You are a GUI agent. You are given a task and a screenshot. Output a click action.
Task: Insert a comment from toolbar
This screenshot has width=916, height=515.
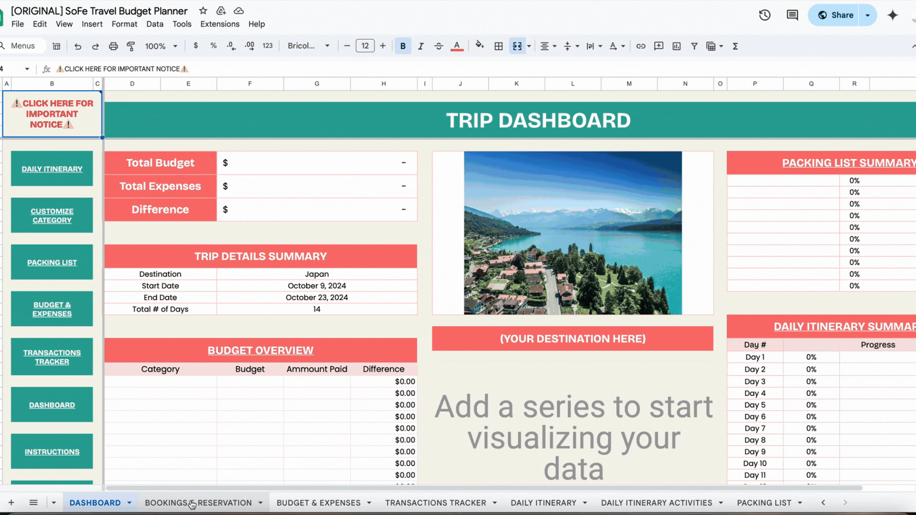click(x=659, y=46)
